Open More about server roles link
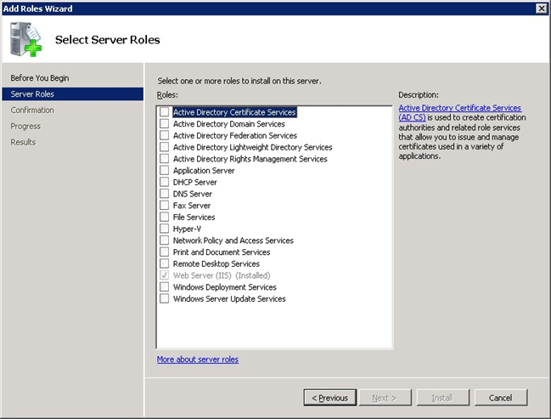 coord(198,360)
